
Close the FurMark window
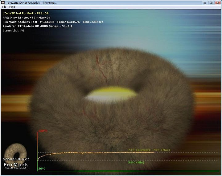(x=218, y=2)
